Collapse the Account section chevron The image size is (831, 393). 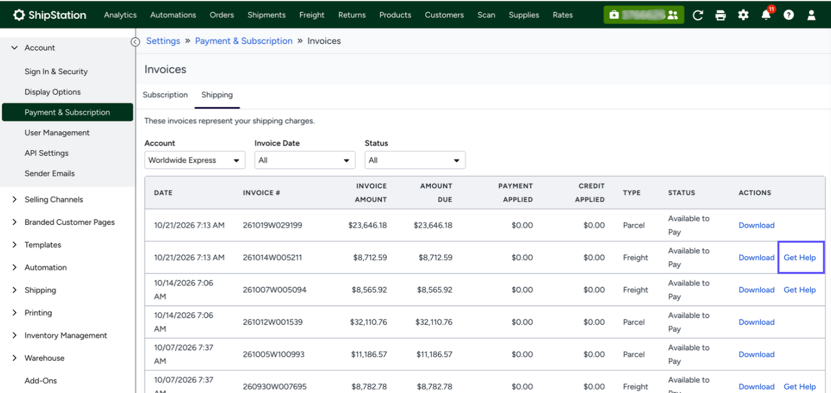15,48
